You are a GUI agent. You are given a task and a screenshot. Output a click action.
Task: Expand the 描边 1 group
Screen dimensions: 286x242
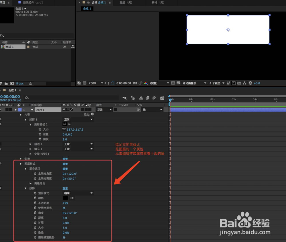pos(31,144)
